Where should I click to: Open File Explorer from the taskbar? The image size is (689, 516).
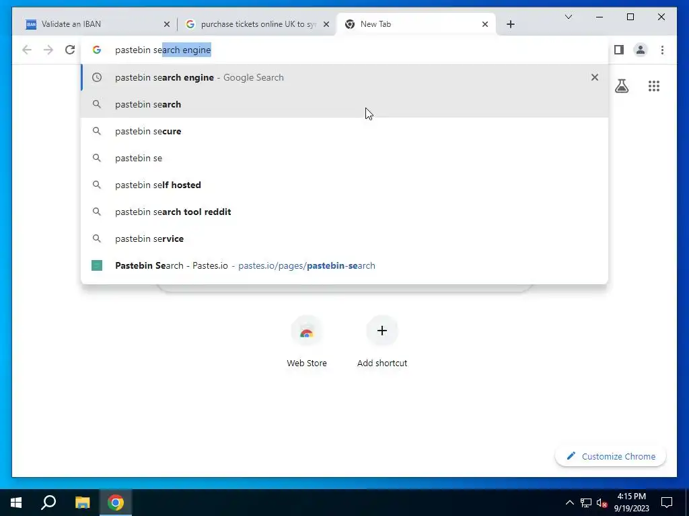tap(82, 503)
